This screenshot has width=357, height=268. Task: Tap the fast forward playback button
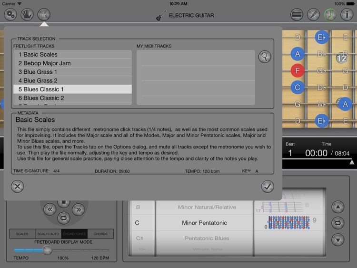pyautogui.click(x=79, y=209)
